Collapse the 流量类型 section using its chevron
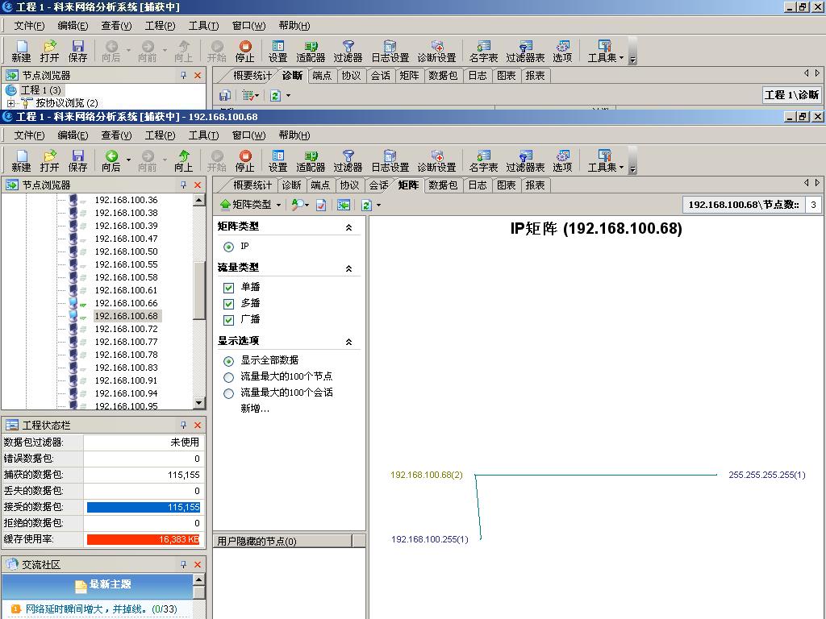826x619 pixels. [x=348, y=268]
